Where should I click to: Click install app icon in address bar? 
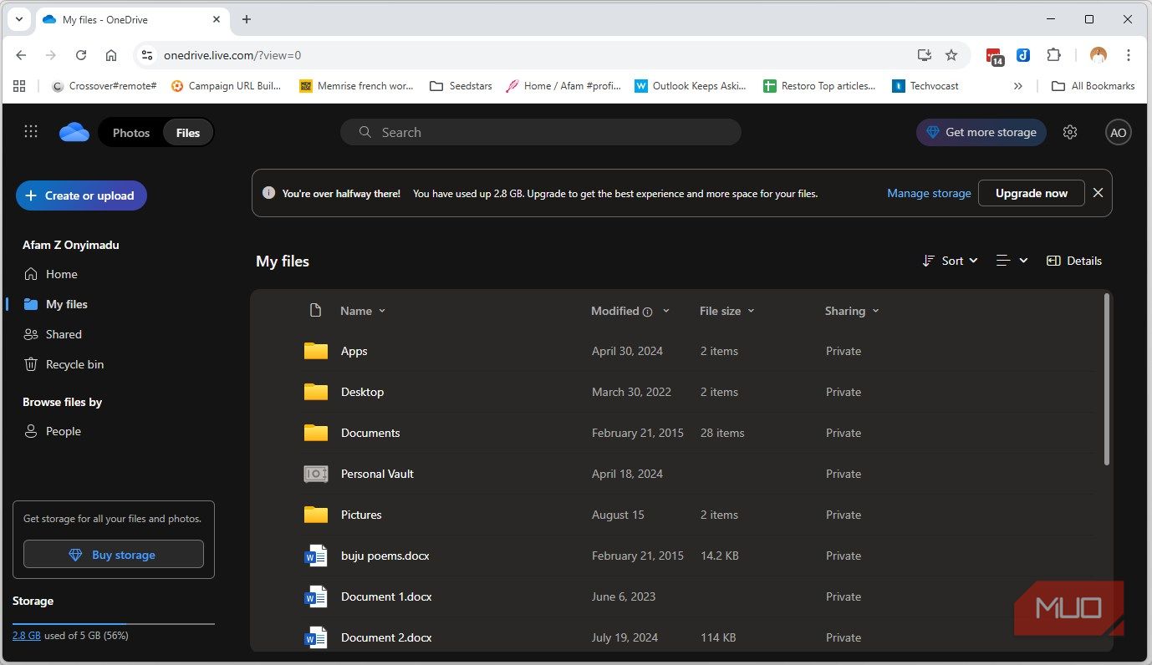[924, 55]
